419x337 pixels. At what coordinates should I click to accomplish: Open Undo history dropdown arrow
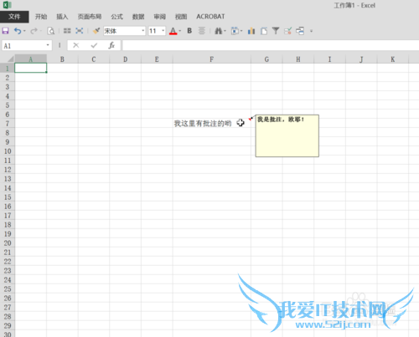point(24,31)
